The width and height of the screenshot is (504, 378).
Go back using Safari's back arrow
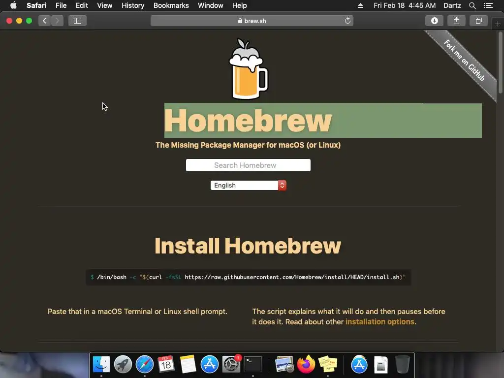pyautogui.click(x=45, y=21)
